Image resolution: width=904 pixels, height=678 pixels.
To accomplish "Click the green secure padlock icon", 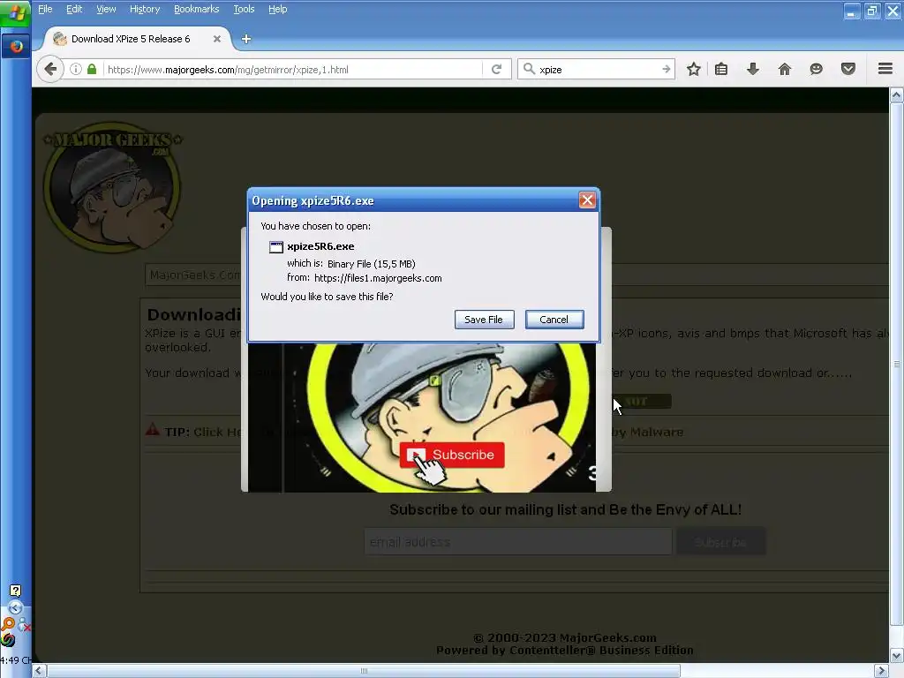I will click(92, 69).
